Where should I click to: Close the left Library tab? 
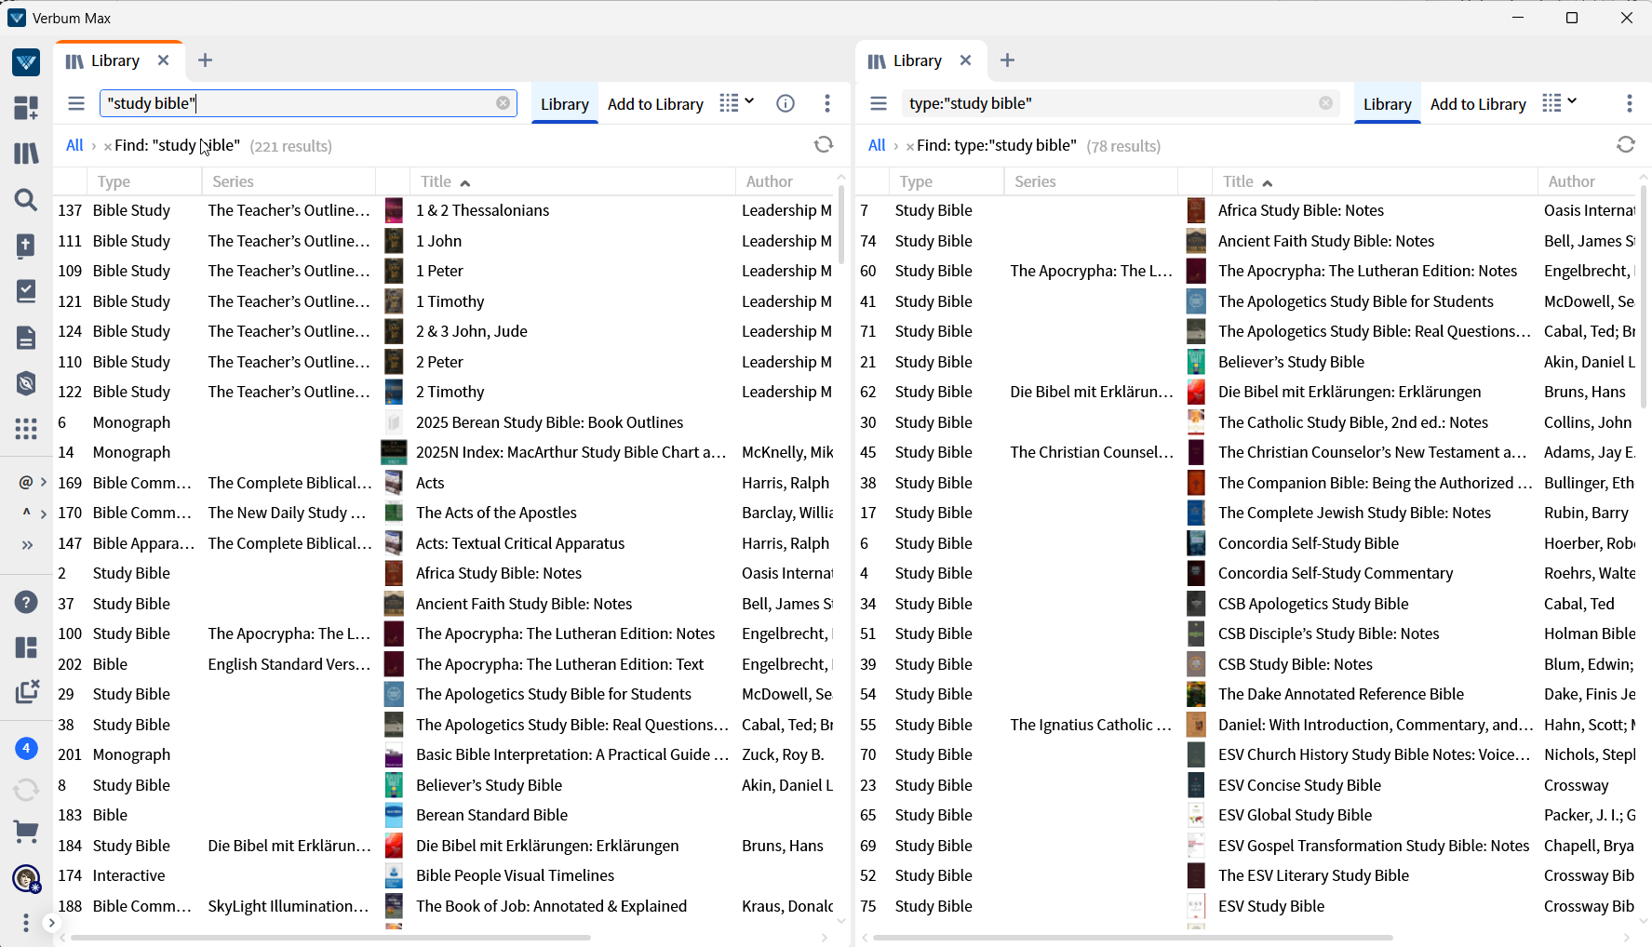coord(163,60)
